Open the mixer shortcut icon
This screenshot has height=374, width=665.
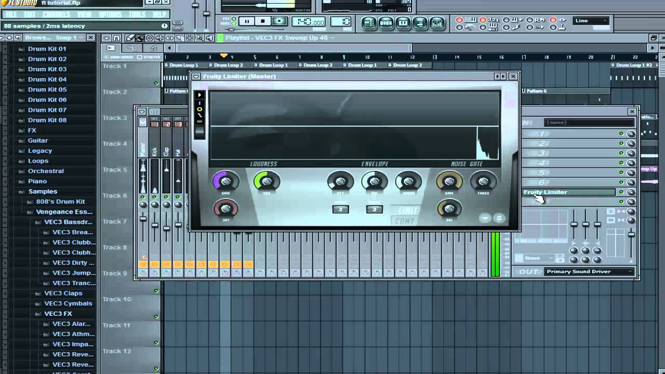click(x=437, y=22)
